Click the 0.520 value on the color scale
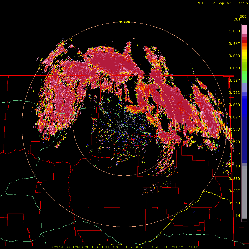Screen dimensions: 249x249 click(x=234, y=142)
